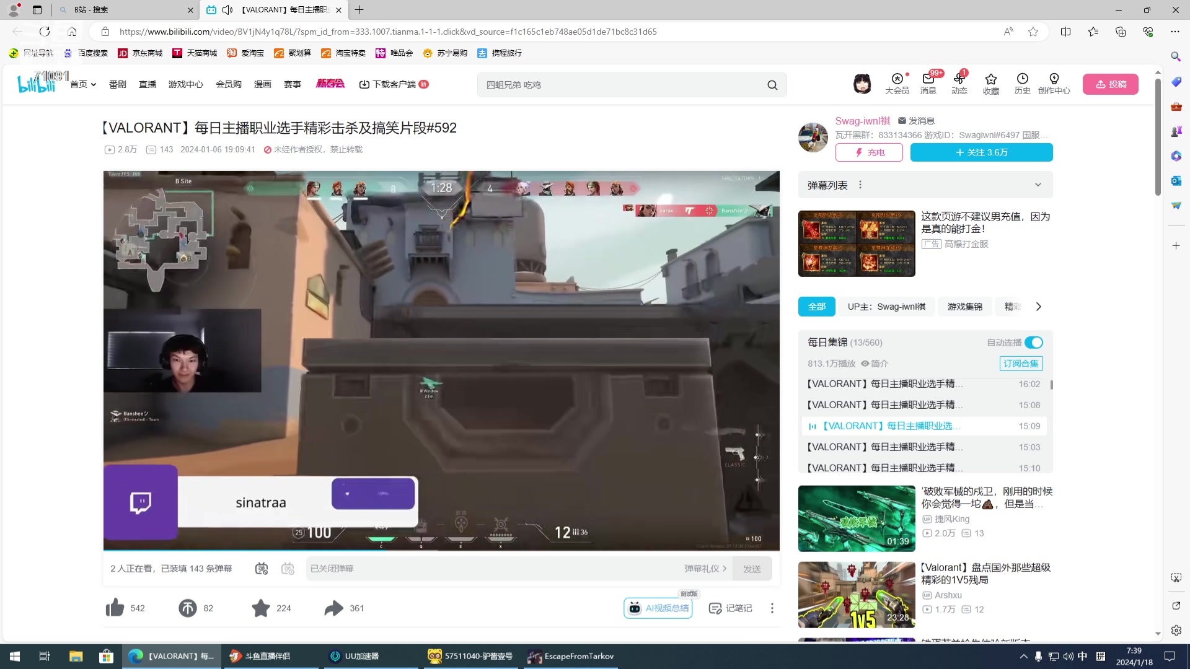
Task: Toggle browser split screen view
Action: point(1065,32)
